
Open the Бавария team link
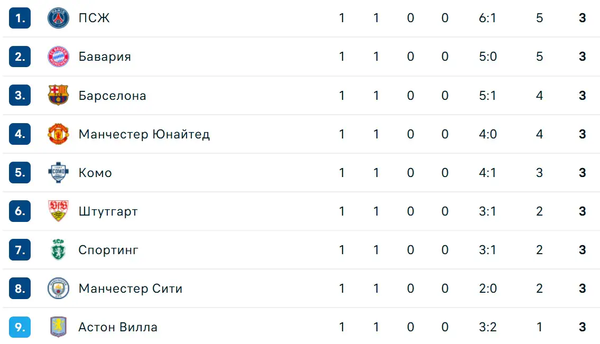tap(105, 57)
